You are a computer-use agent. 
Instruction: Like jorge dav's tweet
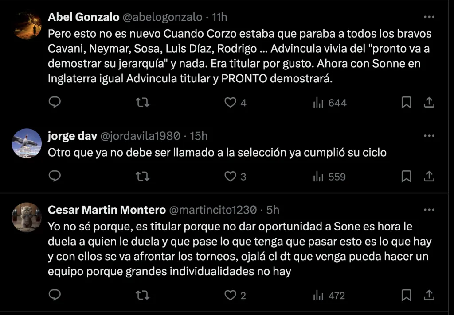coord(230,177)
